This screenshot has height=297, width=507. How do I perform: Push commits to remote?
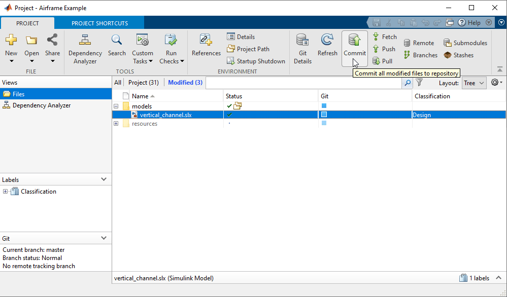[x=384, y=49]
